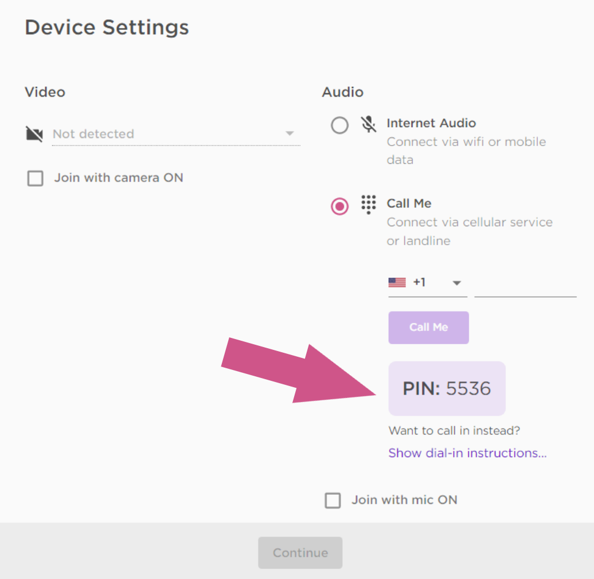
Task: Click the Not detected camera text
Action: 93,134
